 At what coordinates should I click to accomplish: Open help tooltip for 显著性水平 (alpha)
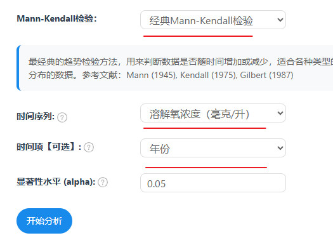[x=103, y=182]
